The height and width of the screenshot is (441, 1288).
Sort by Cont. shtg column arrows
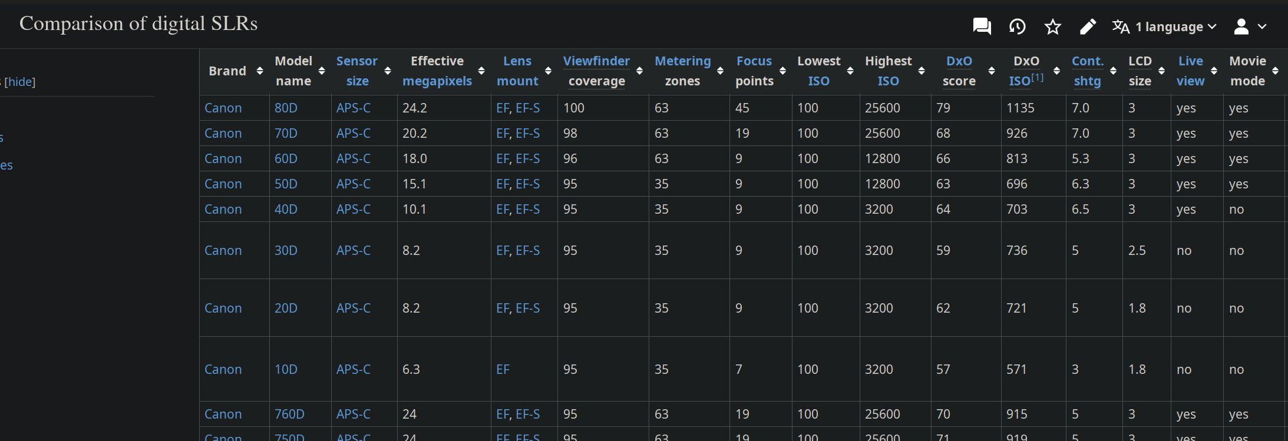point(1113,71)
